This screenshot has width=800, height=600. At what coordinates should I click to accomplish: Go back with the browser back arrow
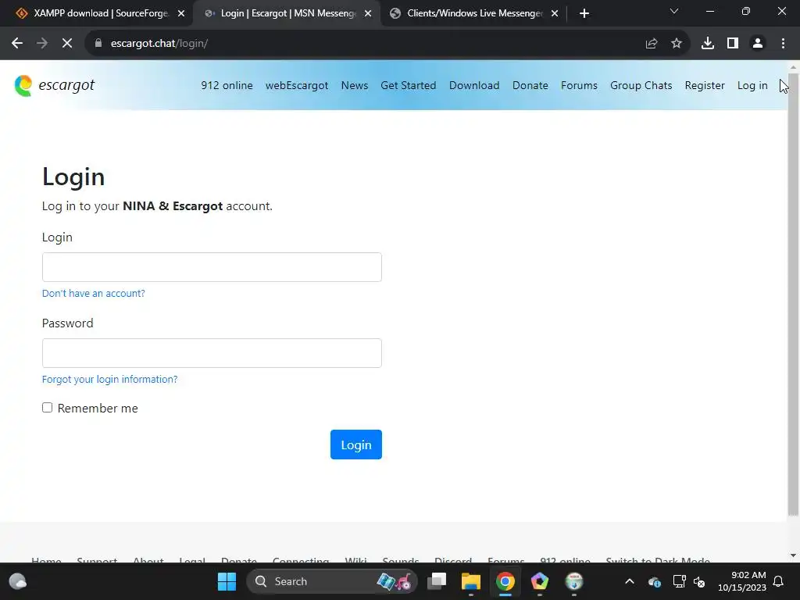17,44
